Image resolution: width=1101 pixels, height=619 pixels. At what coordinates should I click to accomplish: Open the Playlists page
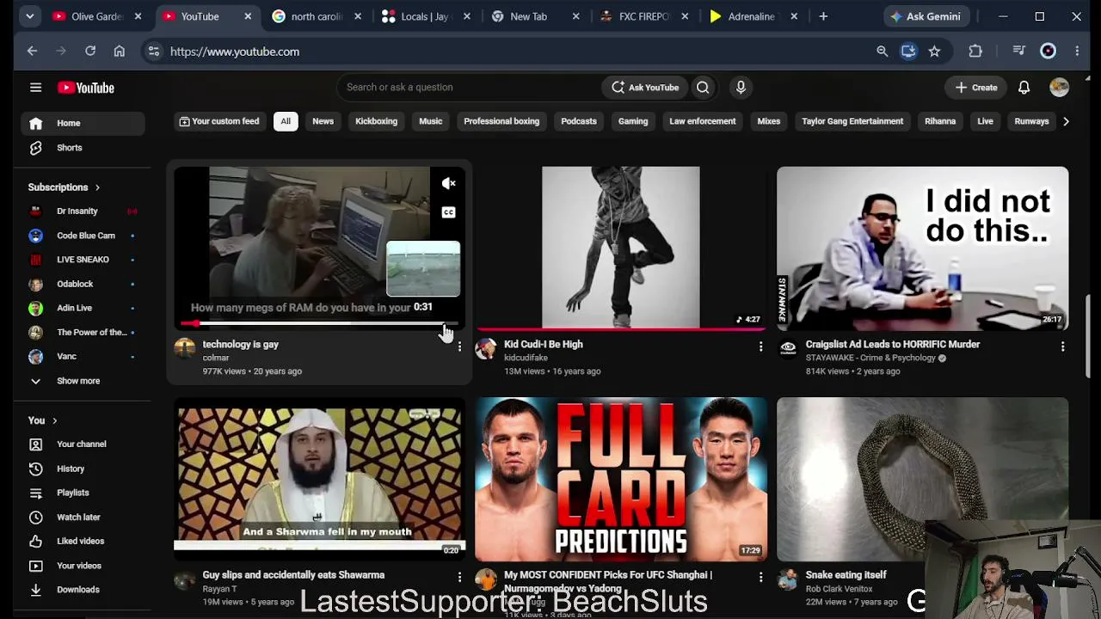(x=83, y=493)
